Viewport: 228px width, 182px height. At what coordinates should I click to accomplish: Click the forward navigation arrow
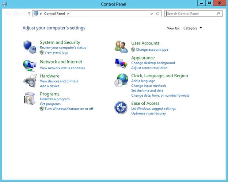(16, 14)
